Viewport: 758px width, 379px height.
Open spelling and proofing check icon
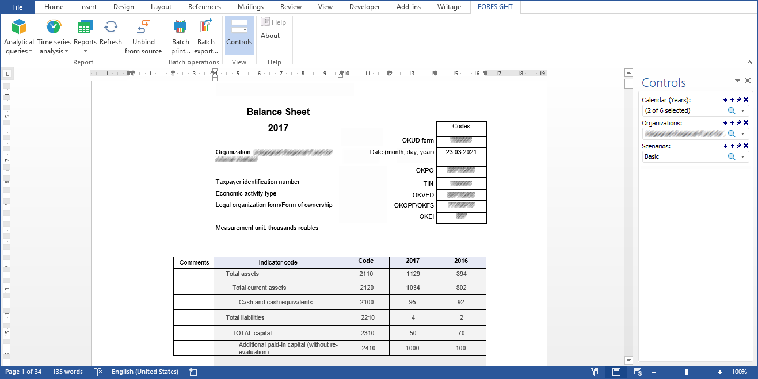tap(98, 372)
